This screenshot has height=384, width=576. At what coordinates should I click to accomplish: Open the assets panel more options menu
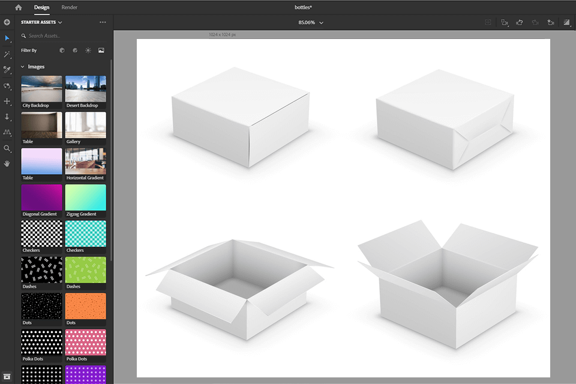103,22
